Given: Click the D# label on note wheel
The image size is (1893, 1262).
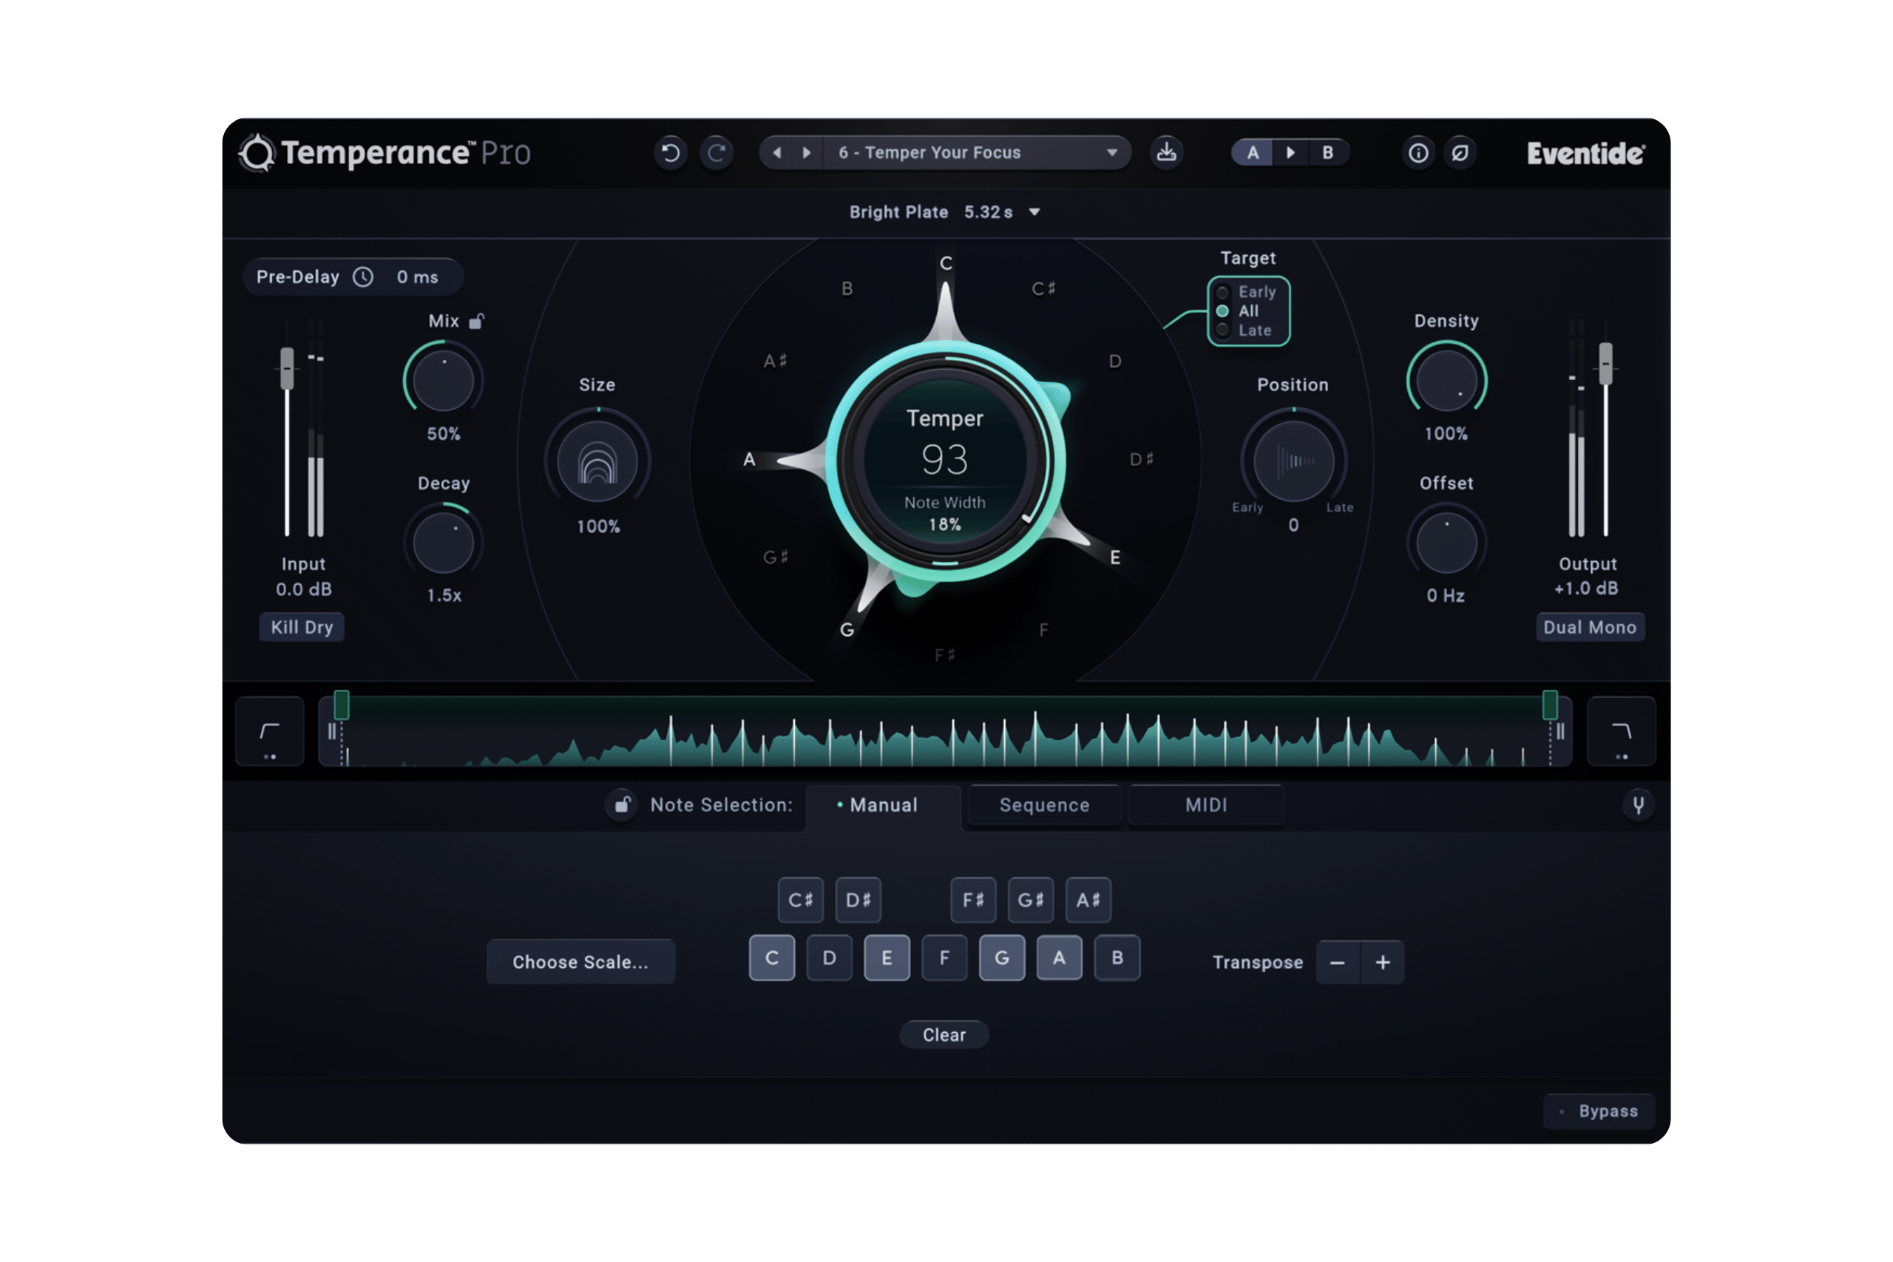Looking at the screenshot, I should pyautogui.click(x=1141, y=459).
